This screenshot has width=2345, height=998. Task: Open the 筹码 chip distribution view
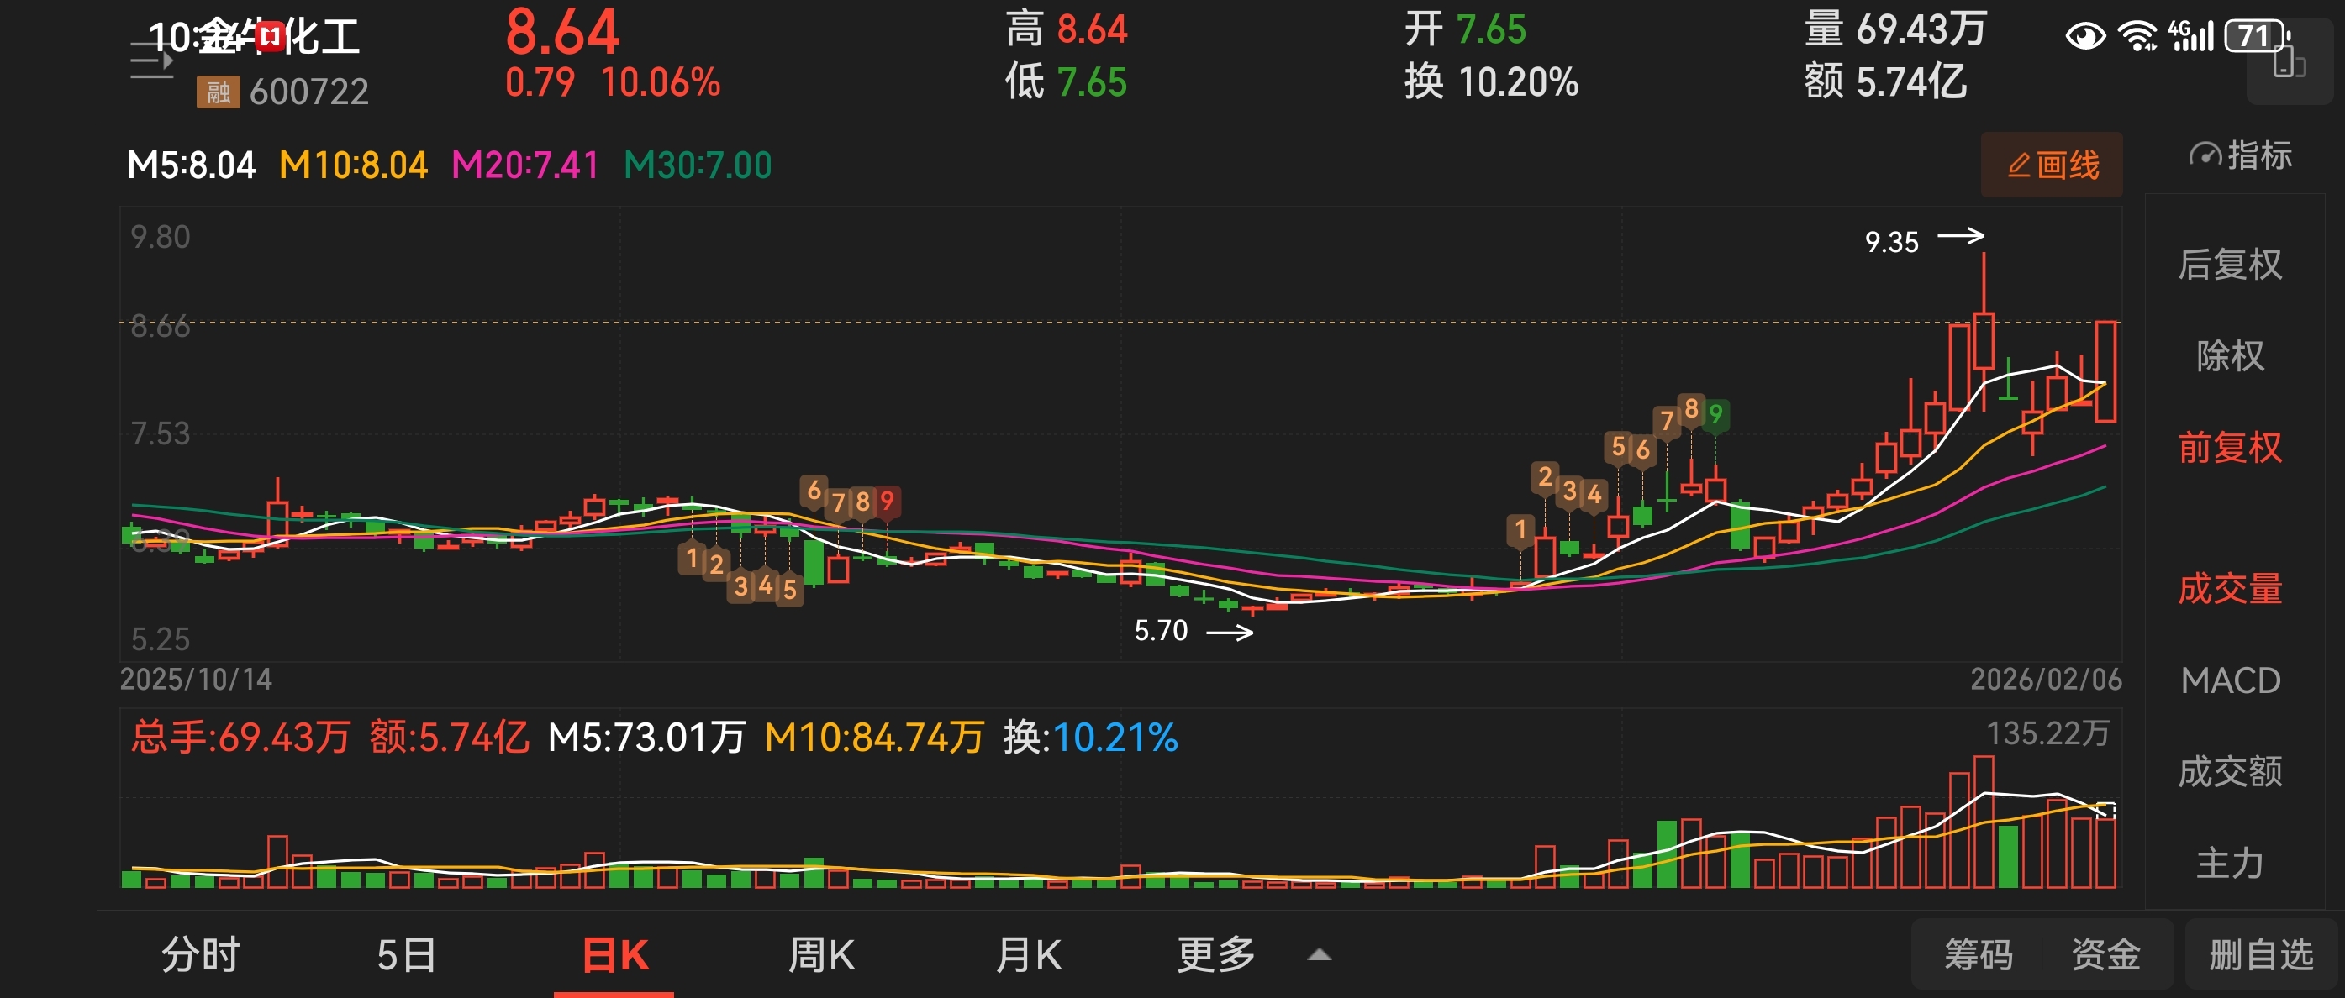1979,955
